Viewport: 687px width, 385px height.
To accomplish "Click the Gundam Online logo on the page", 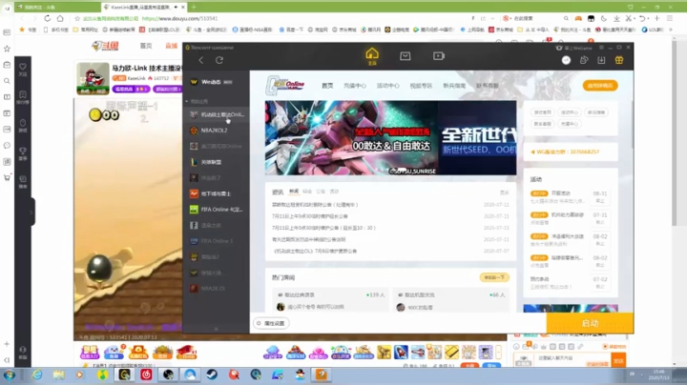I will tap(284, 86).
